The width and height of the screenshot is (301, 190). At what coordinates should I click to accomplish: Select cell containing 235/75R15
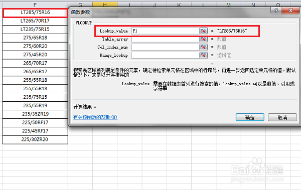[x=35, y=97]
